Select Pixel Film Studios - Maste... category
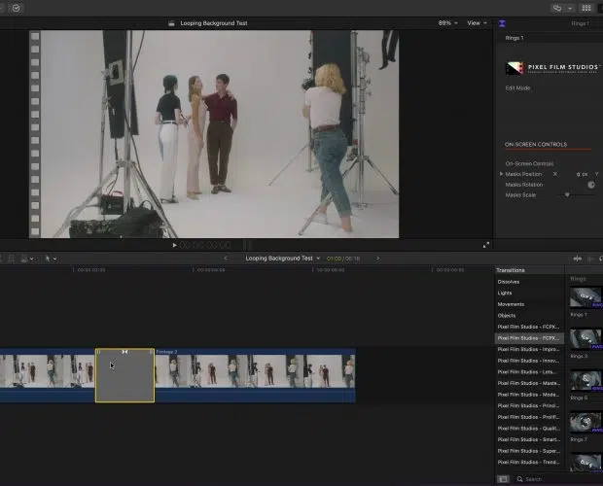 tap(529, 383)
